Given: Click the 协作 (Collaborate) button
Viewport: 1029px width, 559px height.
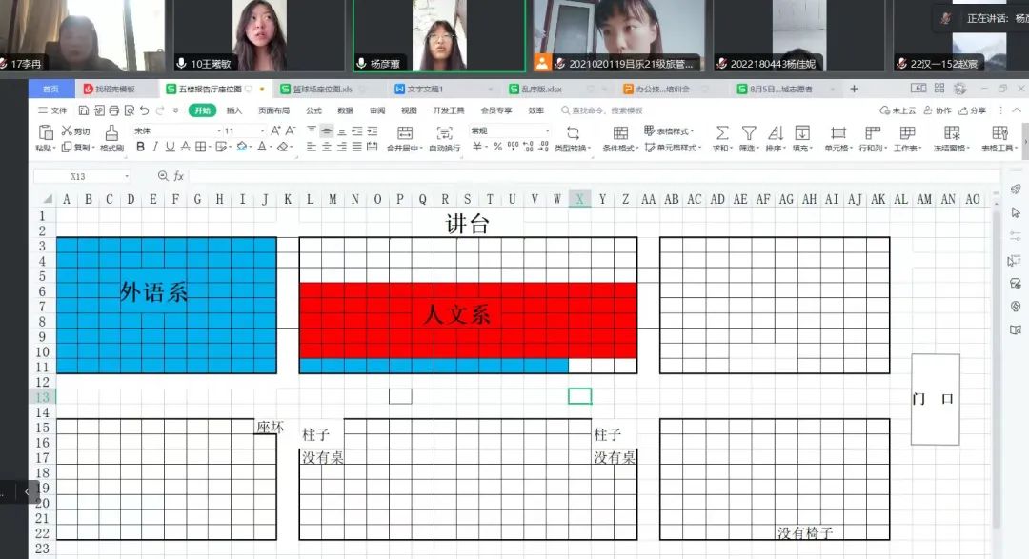Looking at the screenshot, I should point(938,110).
